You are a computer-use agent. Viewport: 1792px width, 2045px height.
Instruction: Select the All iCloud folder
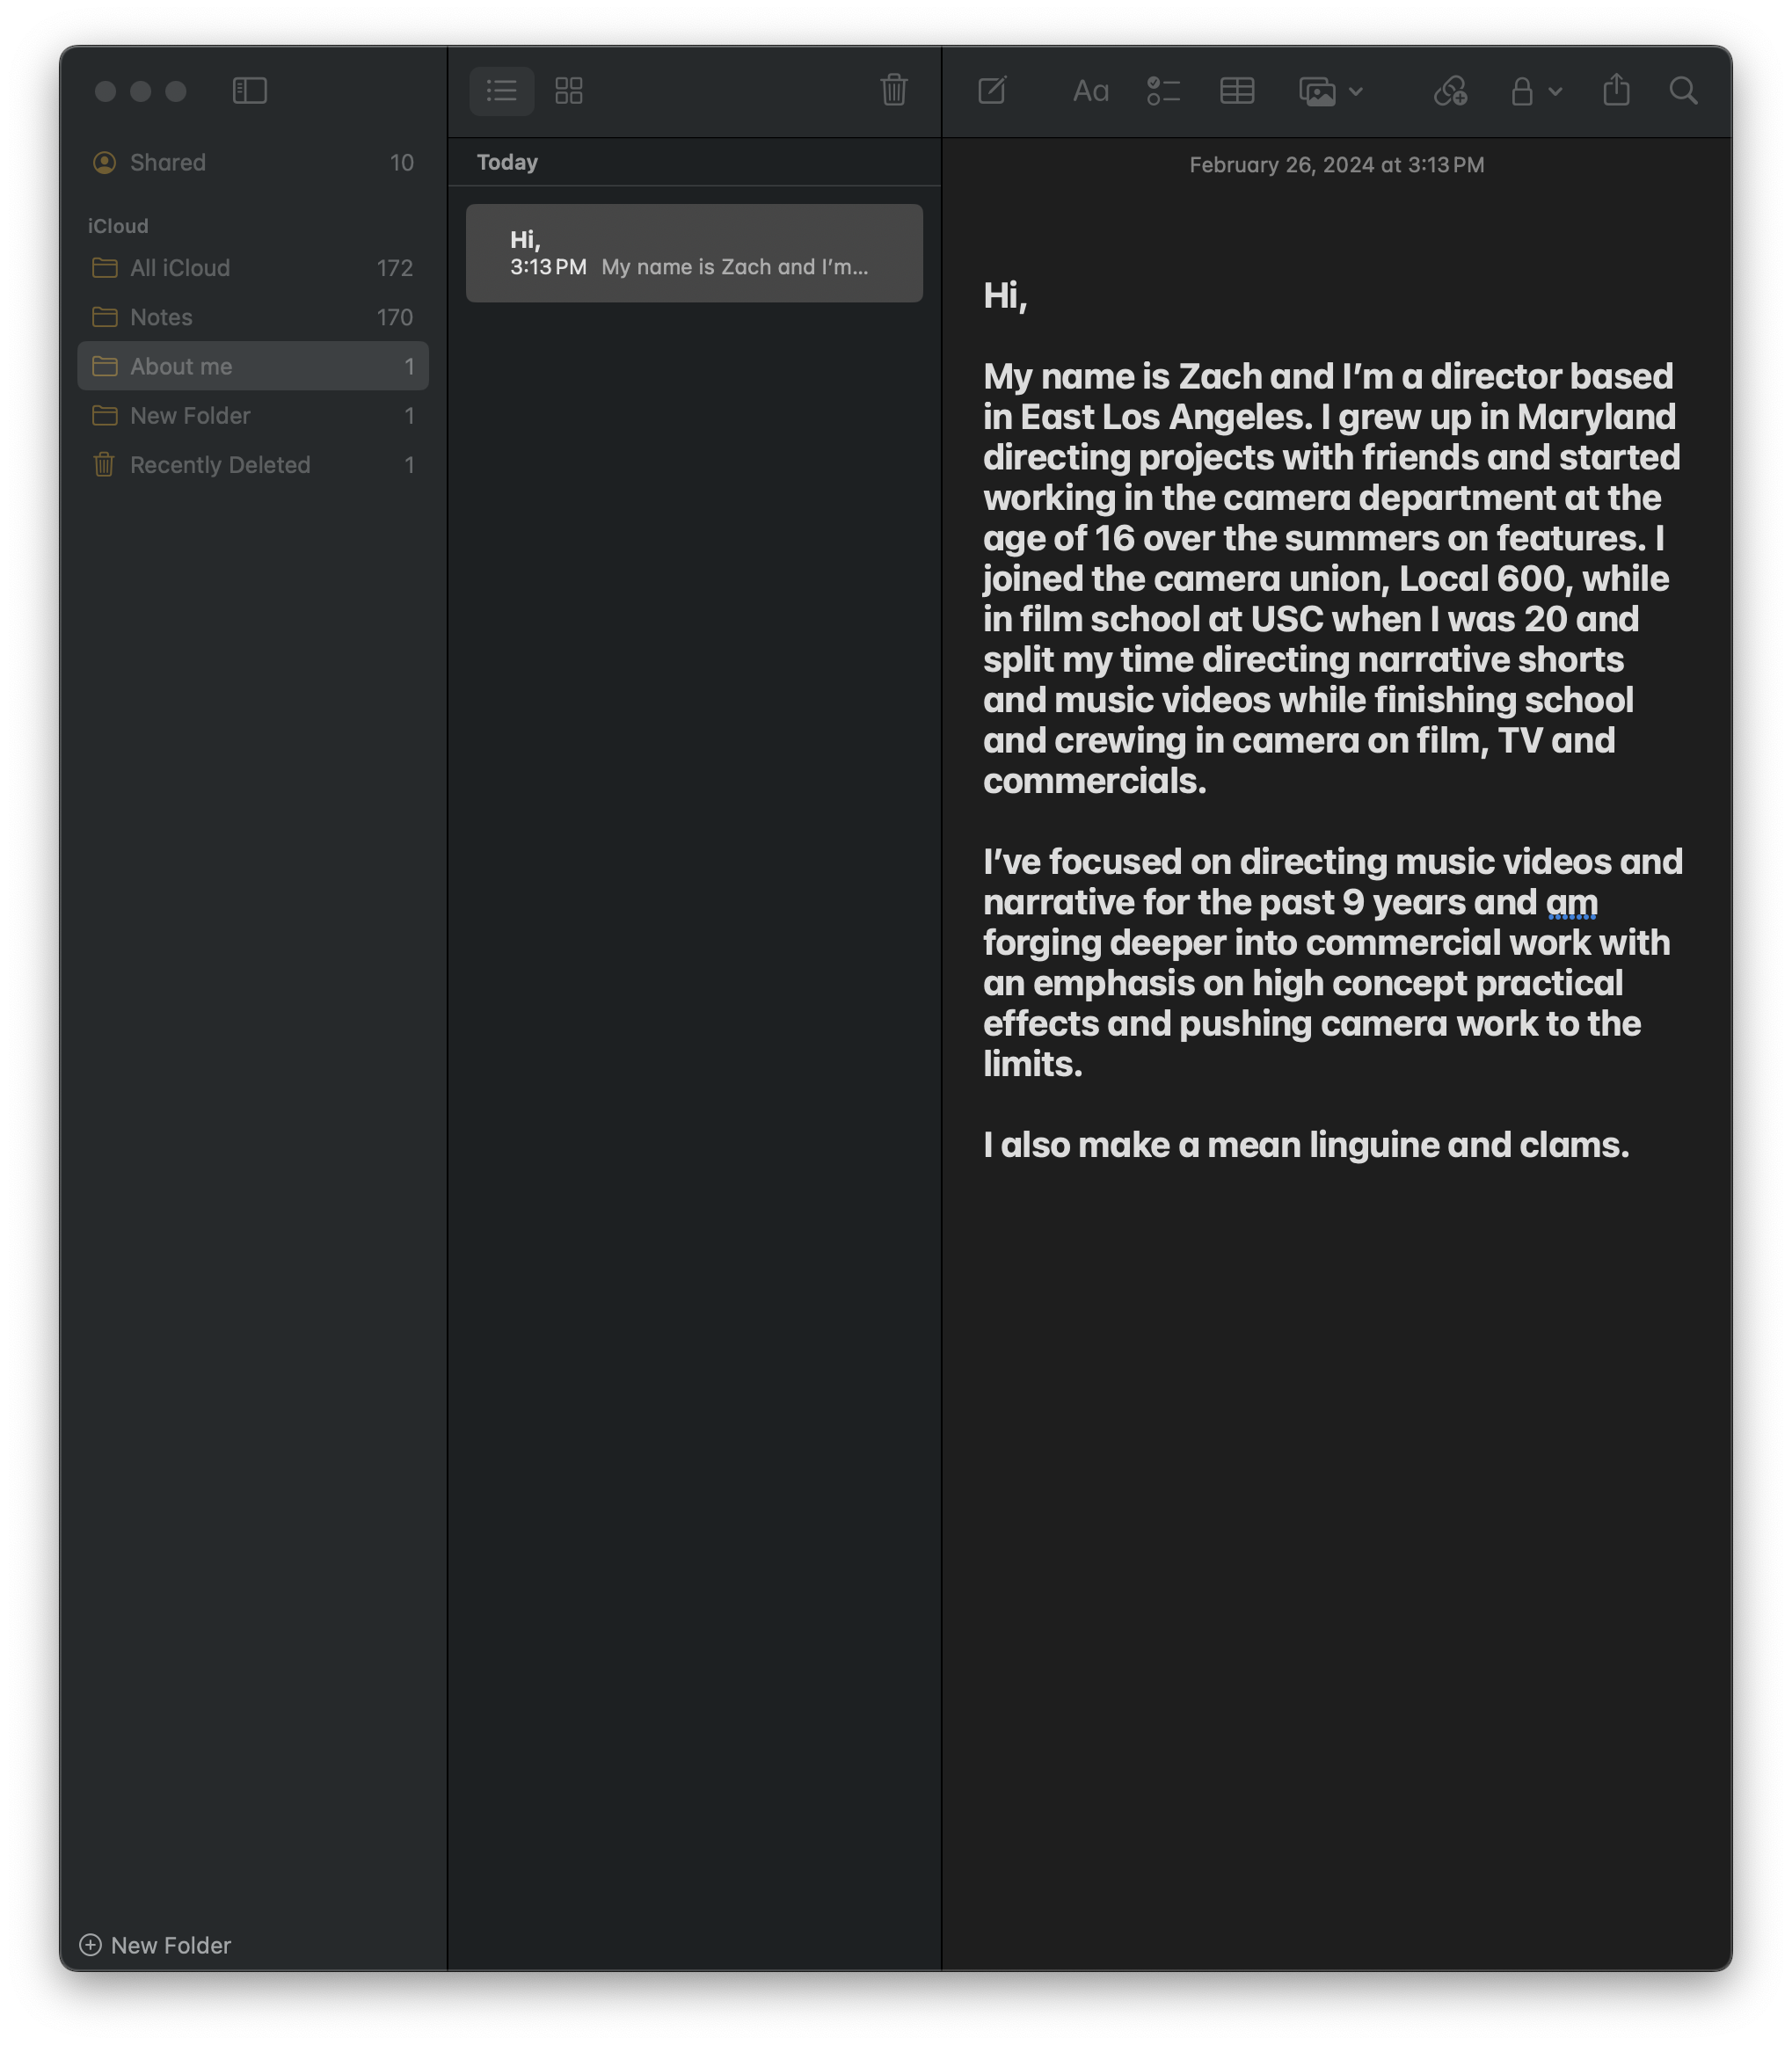click(180, 268)
